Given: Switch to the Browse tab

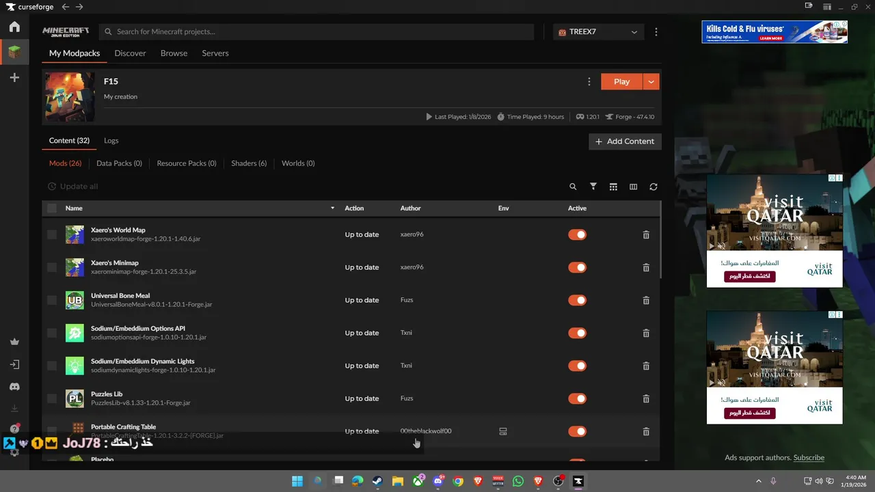Looking at the screenshot, I should [x=174, y=53].
